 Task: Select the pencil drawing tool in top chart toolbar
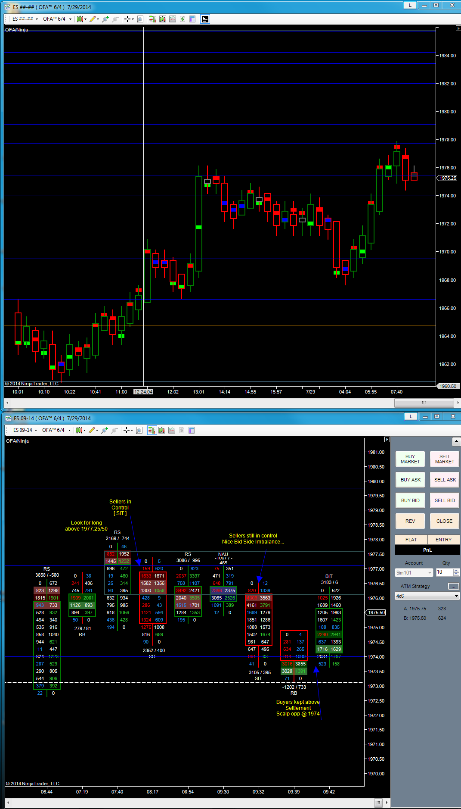(93, 19)
